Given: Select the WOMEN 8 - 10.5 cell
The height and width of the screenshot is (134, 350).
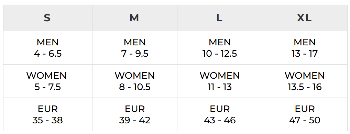Looking at the screenshot, I should point(134,81).
